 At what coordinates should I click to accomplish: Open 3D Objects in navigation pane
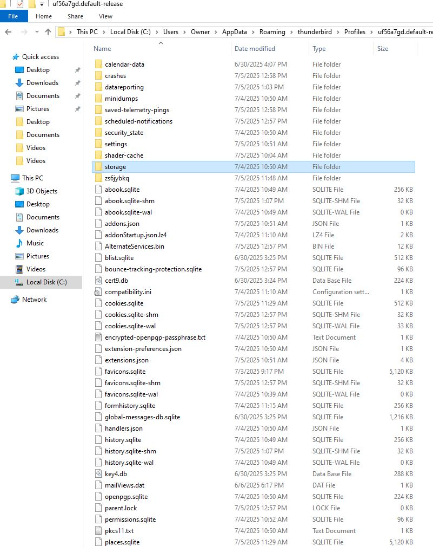coord(42,191)
